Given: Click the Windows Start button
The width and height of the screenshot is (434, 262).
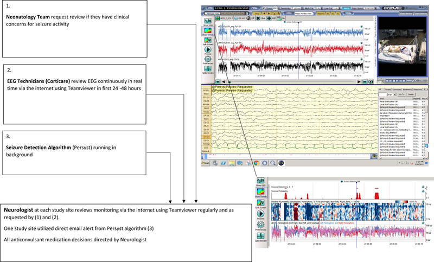Looking at the screenshot, I should tap(205, 162).
